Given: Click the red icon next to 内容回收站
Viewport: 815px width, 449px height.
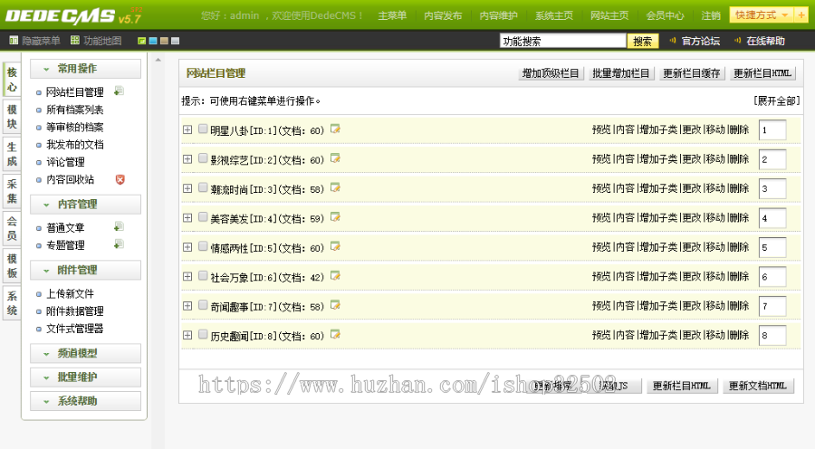Looking at the screenshot, I should [x=120, y=179].
